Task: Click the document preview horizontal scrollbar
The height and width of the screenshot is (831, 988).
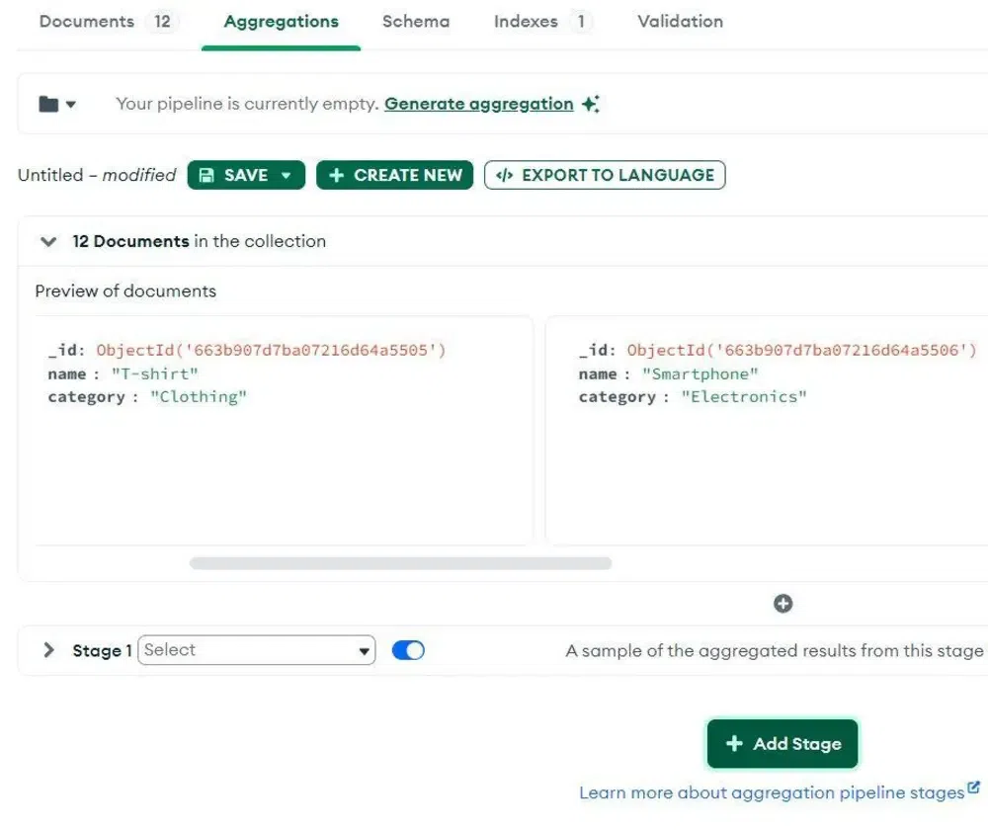Action: click(x=400, y=563)
